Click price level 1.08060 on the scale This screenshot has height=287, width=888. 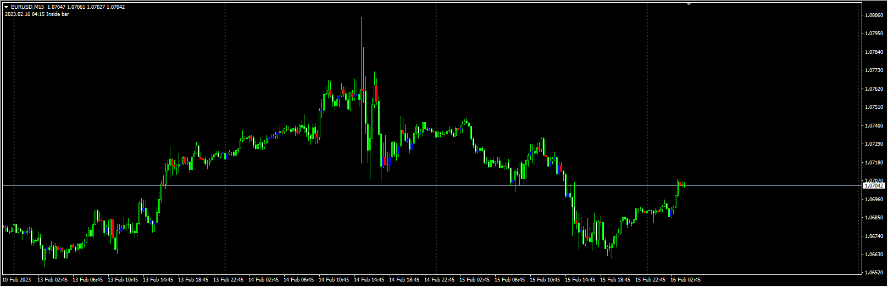tap(874, 15)
